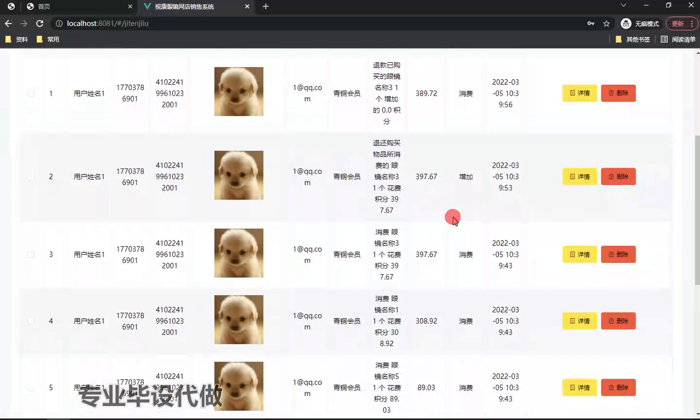Click the timestamp 2022-03-05 10:39:56
The width and height of the screenshot is (700, 420).
click(506, 93)
